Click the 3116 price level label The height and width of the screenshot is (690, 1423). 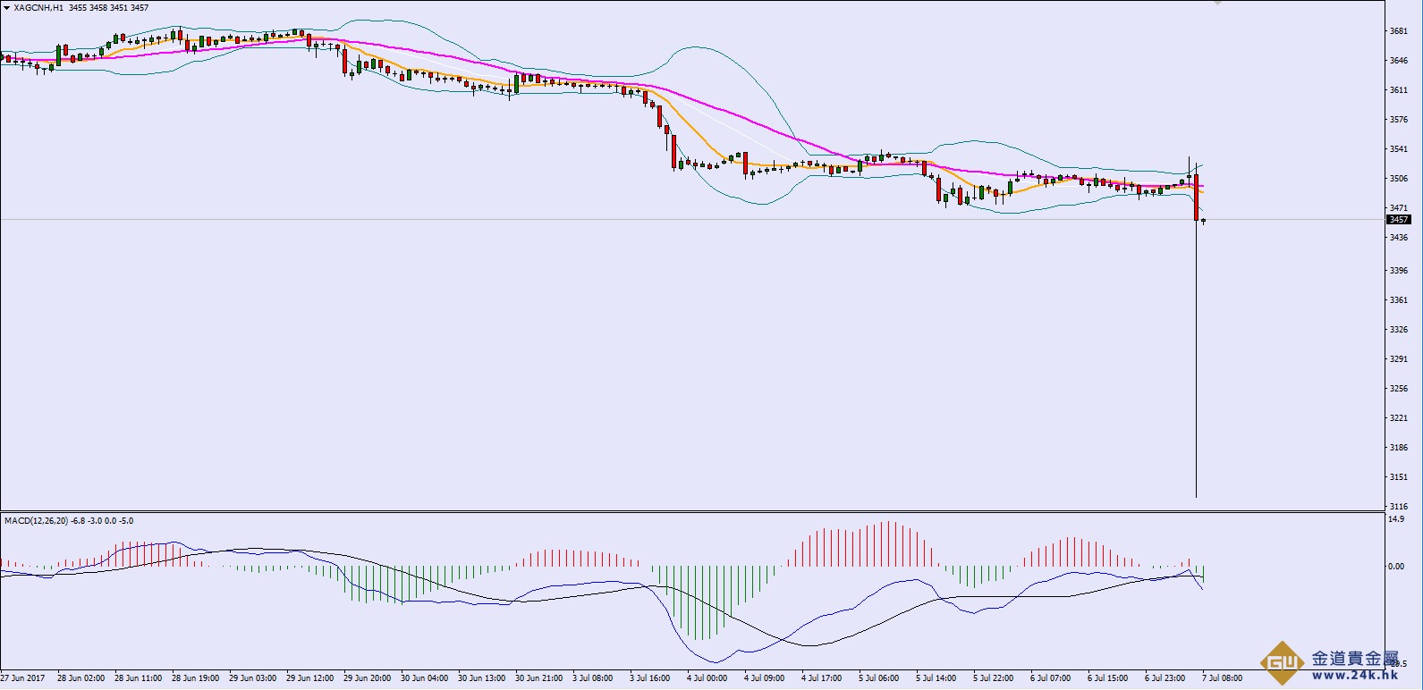tap(1398, 507)
